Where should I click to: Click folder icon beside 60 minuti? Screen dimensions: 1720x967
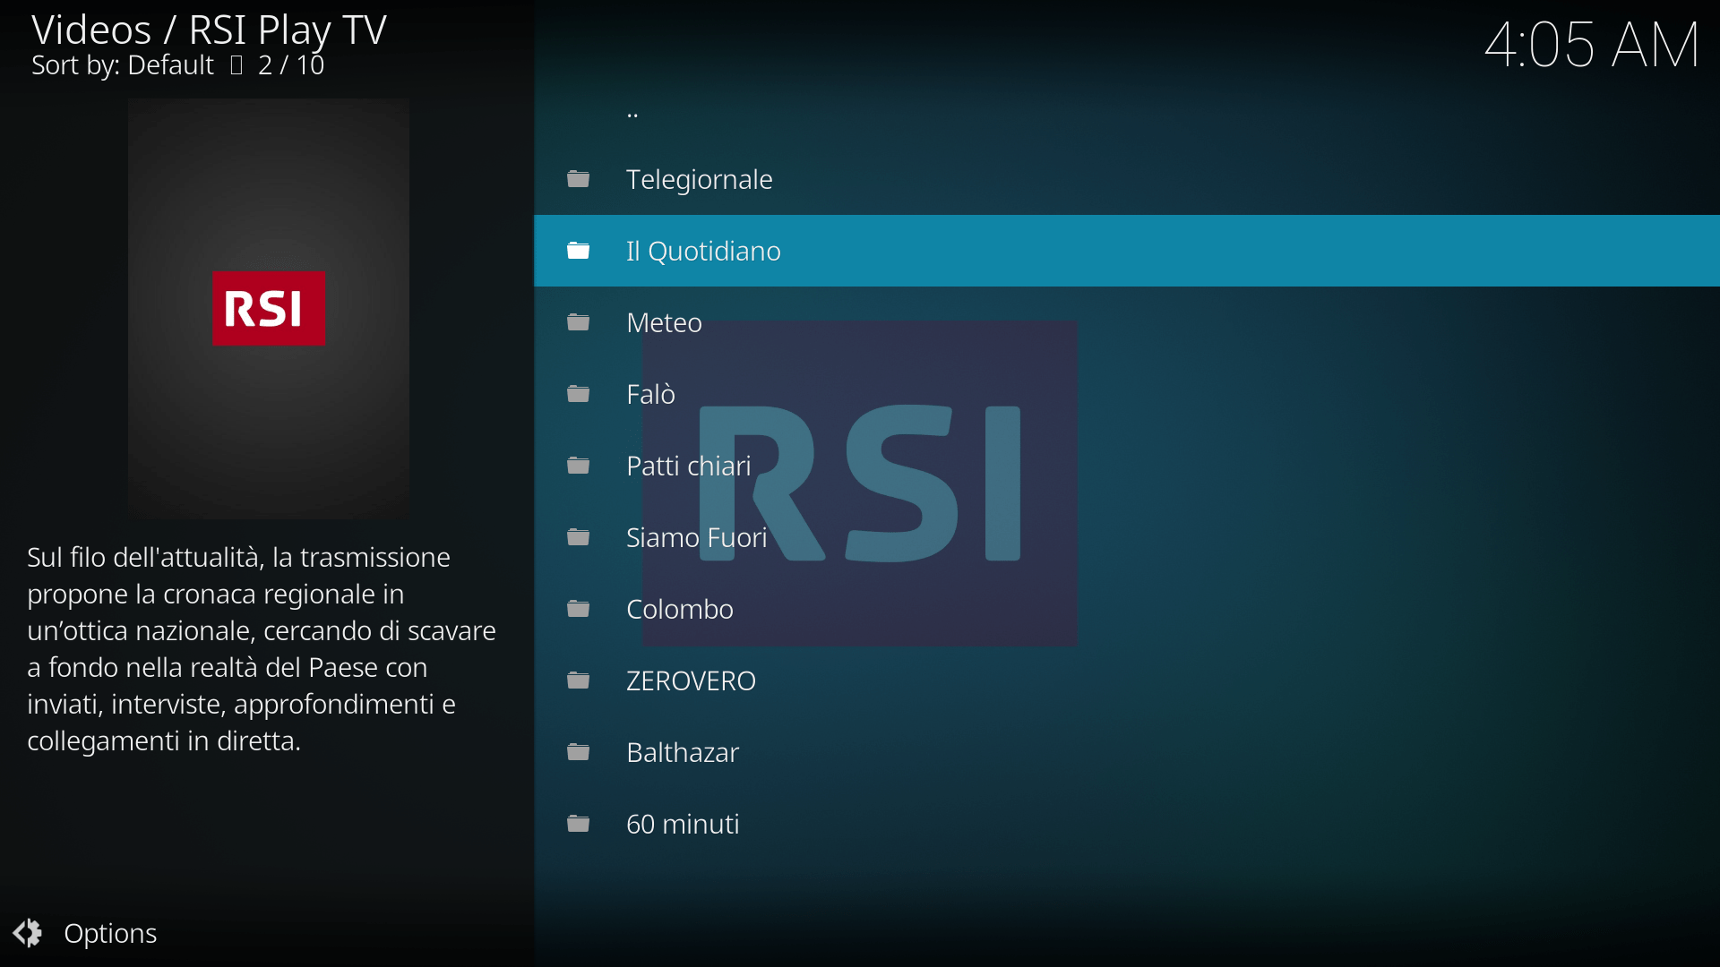(579, 824)
